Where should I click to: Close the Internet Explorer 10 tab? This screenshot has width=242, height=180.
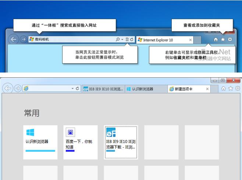point(191,40)
